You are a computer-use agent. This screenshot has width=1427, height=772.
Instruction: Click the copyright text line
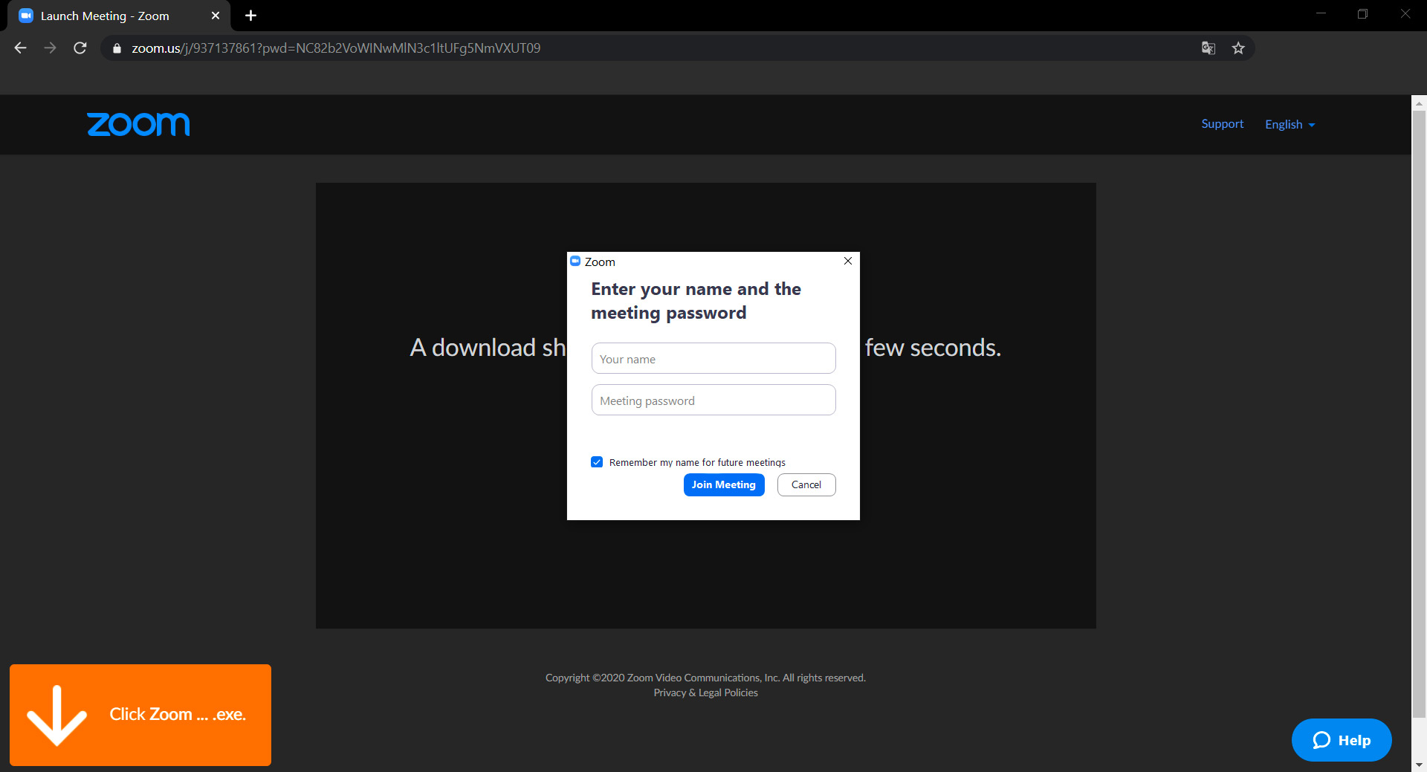point(705,678)
